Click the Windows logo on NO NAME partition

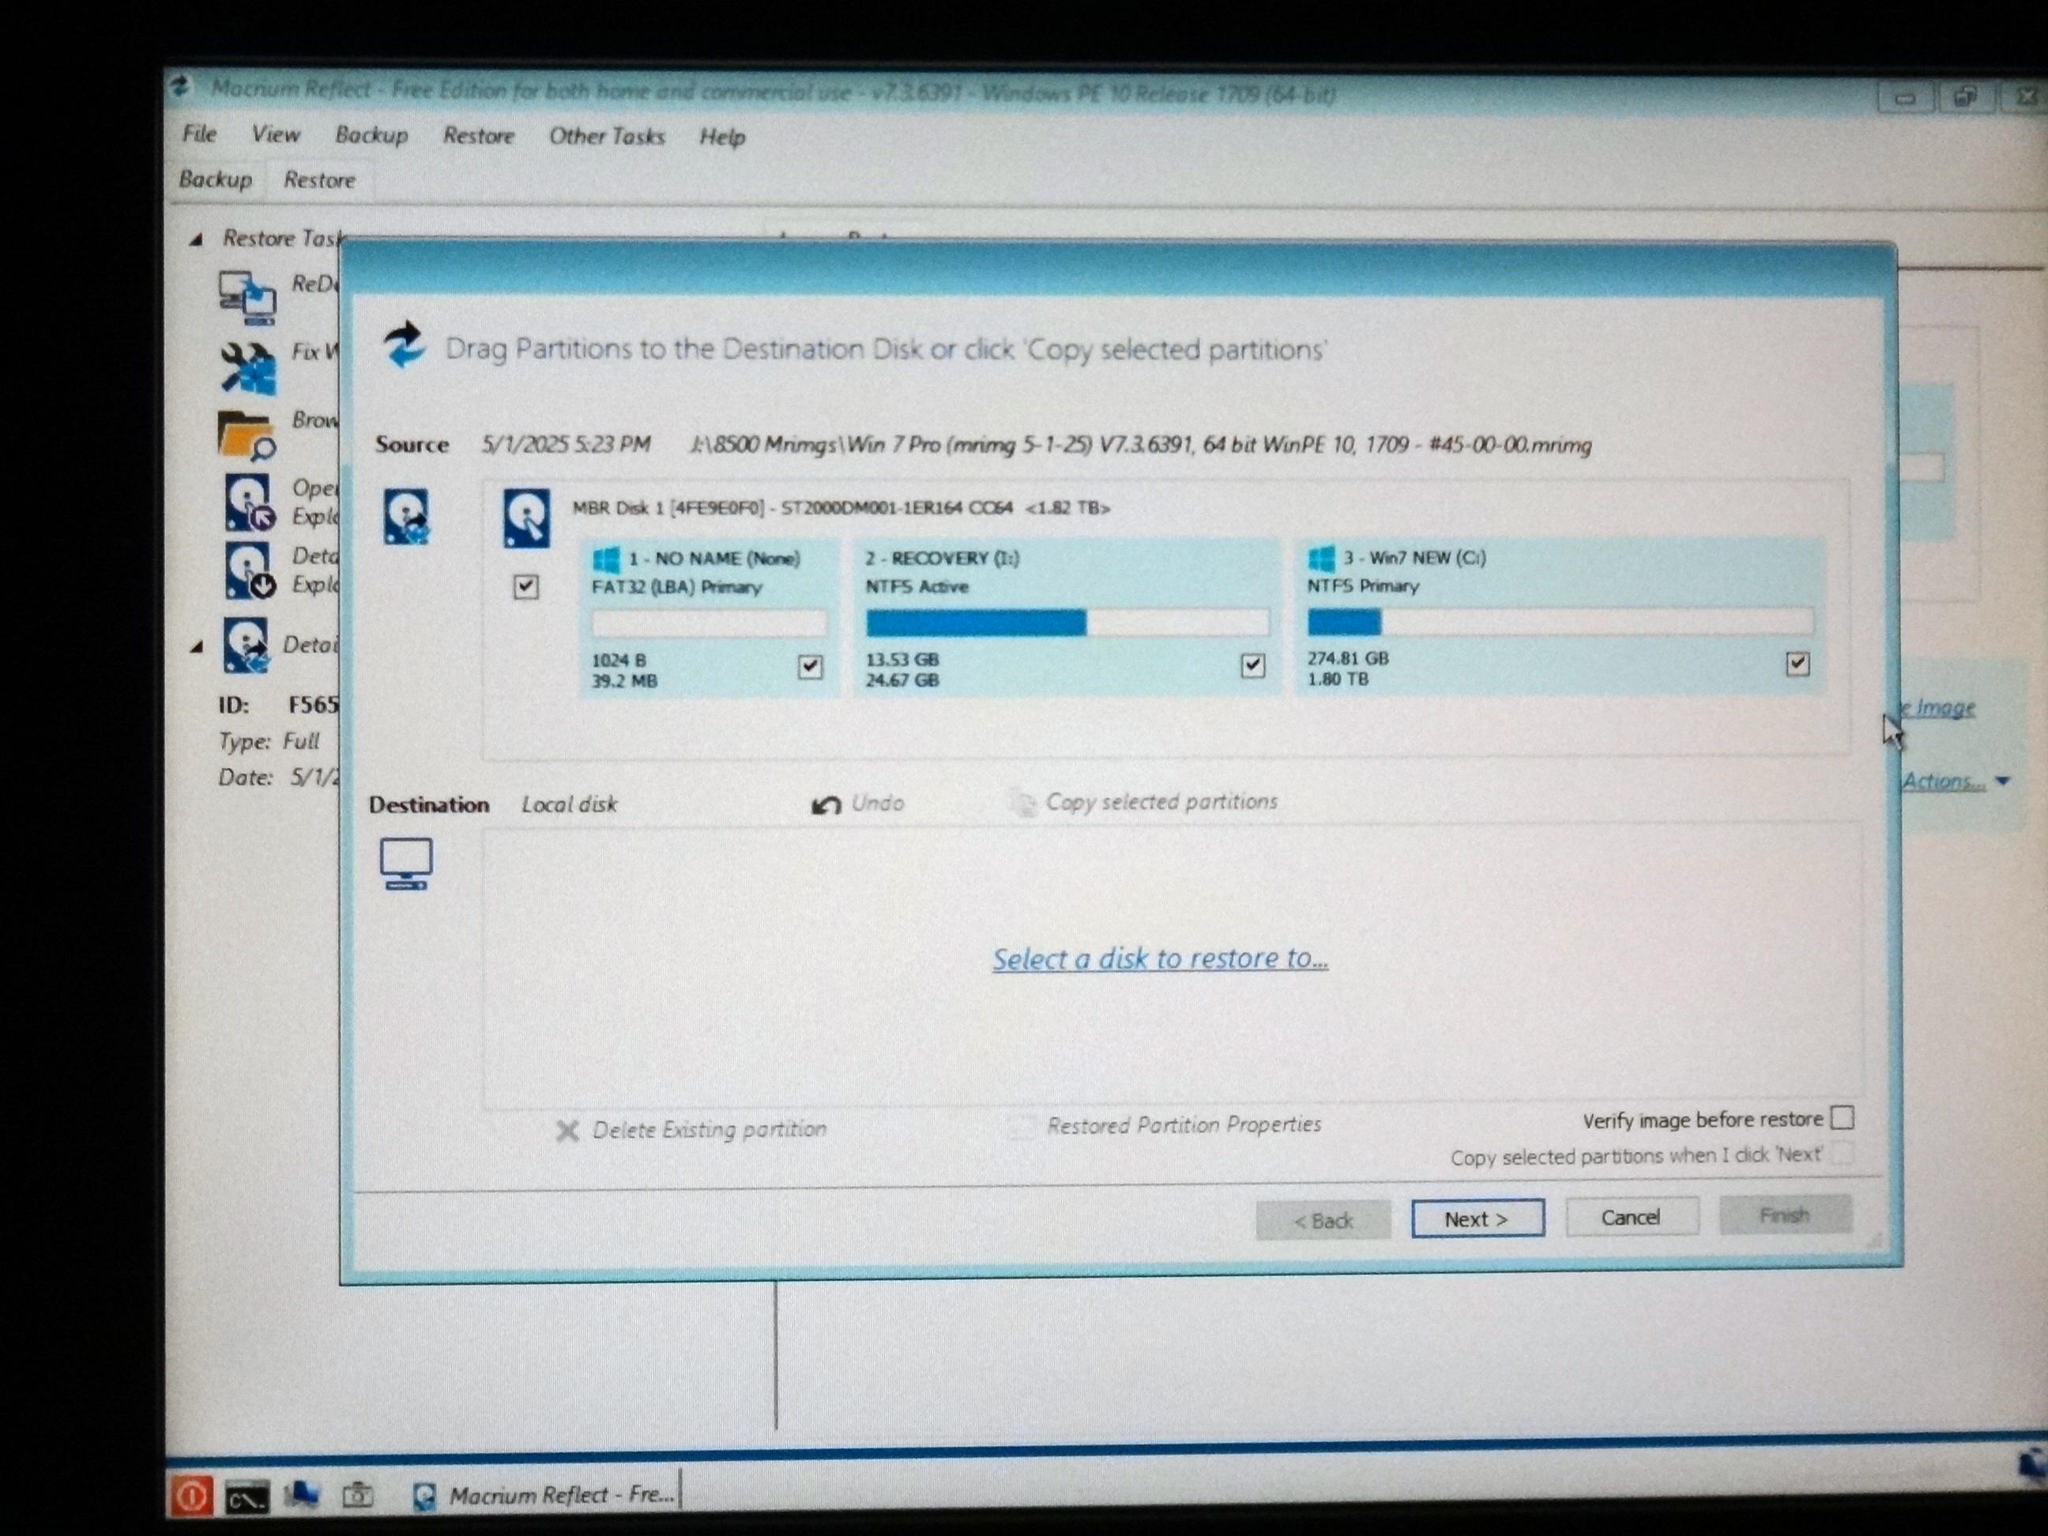(x=607, y=559)
